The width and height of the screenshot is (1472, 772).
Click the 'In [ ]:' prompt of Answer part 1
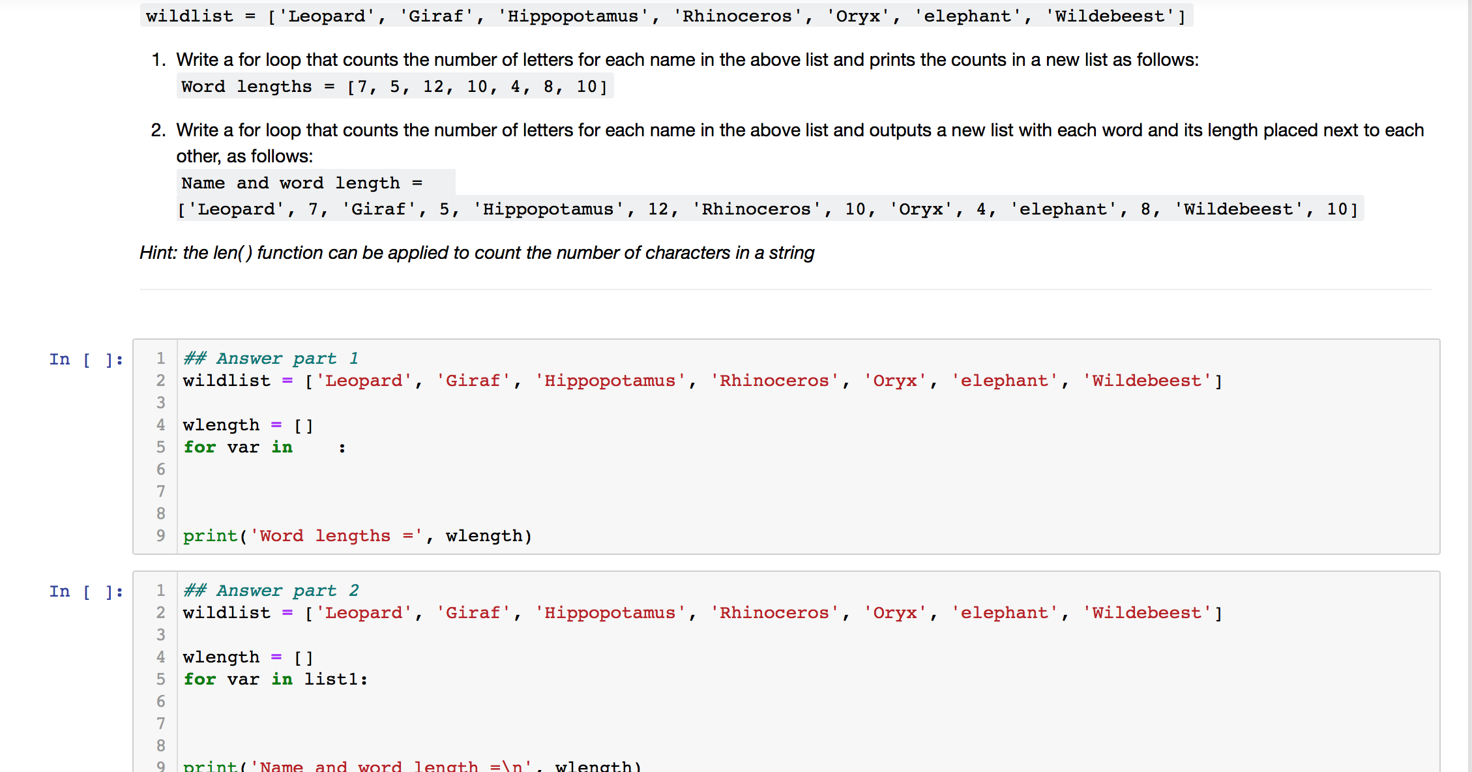click(x=85, y=359)
